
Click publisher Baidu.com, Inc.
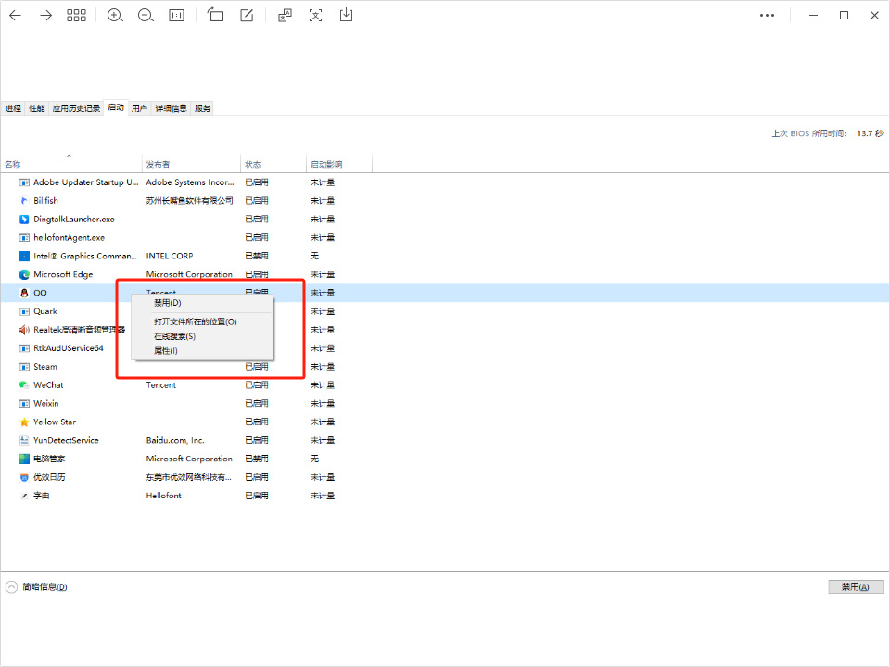tap(175, 441)
